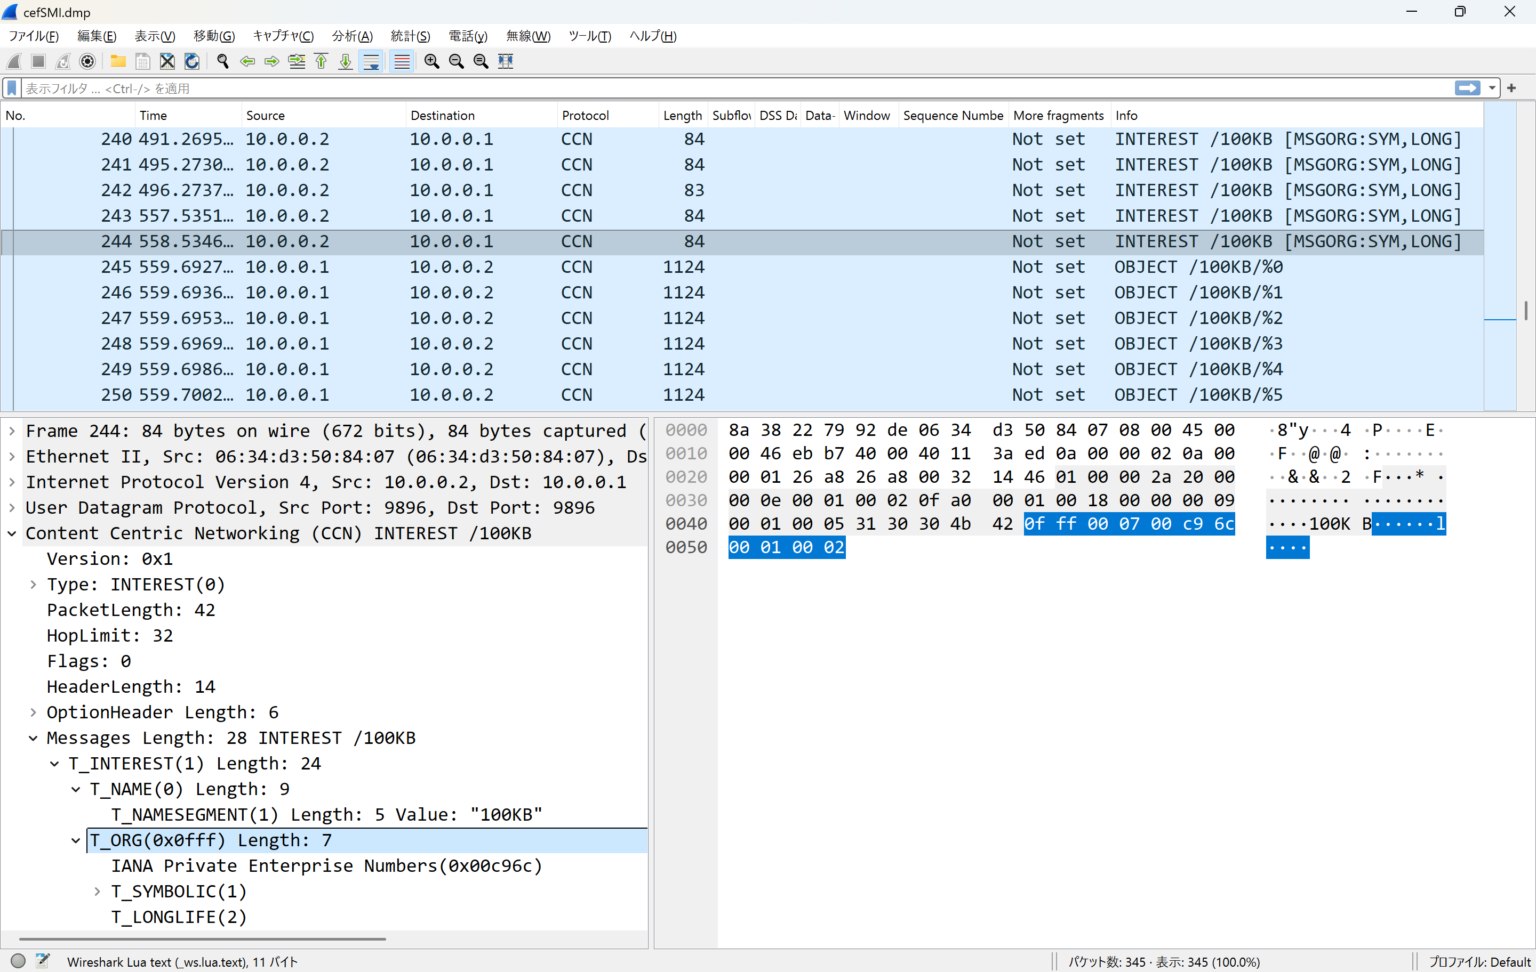Toggle auto-scroll during live capture
The height and width of the screenshot is (972, 1536).
[x=371, y=61]
